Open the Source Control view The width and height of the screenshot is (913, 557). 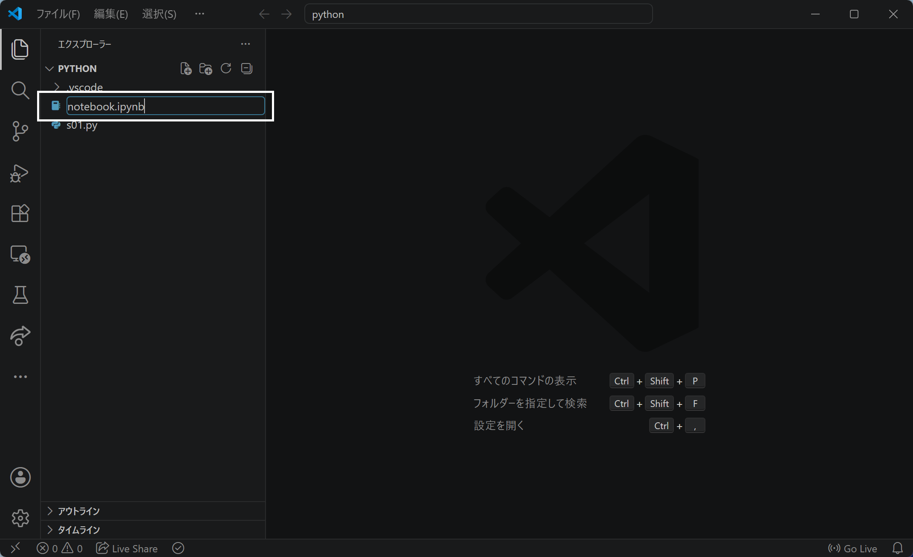tap(20, 131)
